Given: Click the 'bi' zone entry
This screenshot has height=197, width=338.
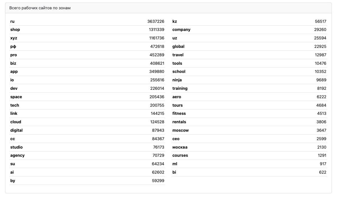Looking at the screenshot, I should tap(174, 172).
